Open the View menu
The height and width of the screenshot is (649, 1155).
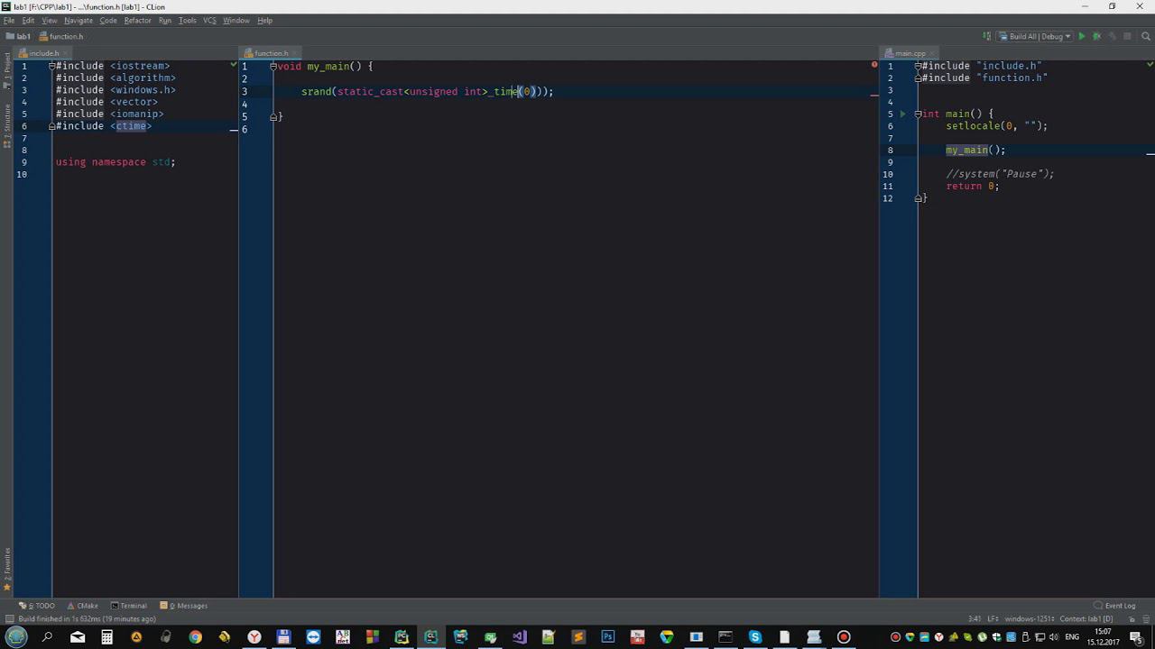tap(50, 20)
